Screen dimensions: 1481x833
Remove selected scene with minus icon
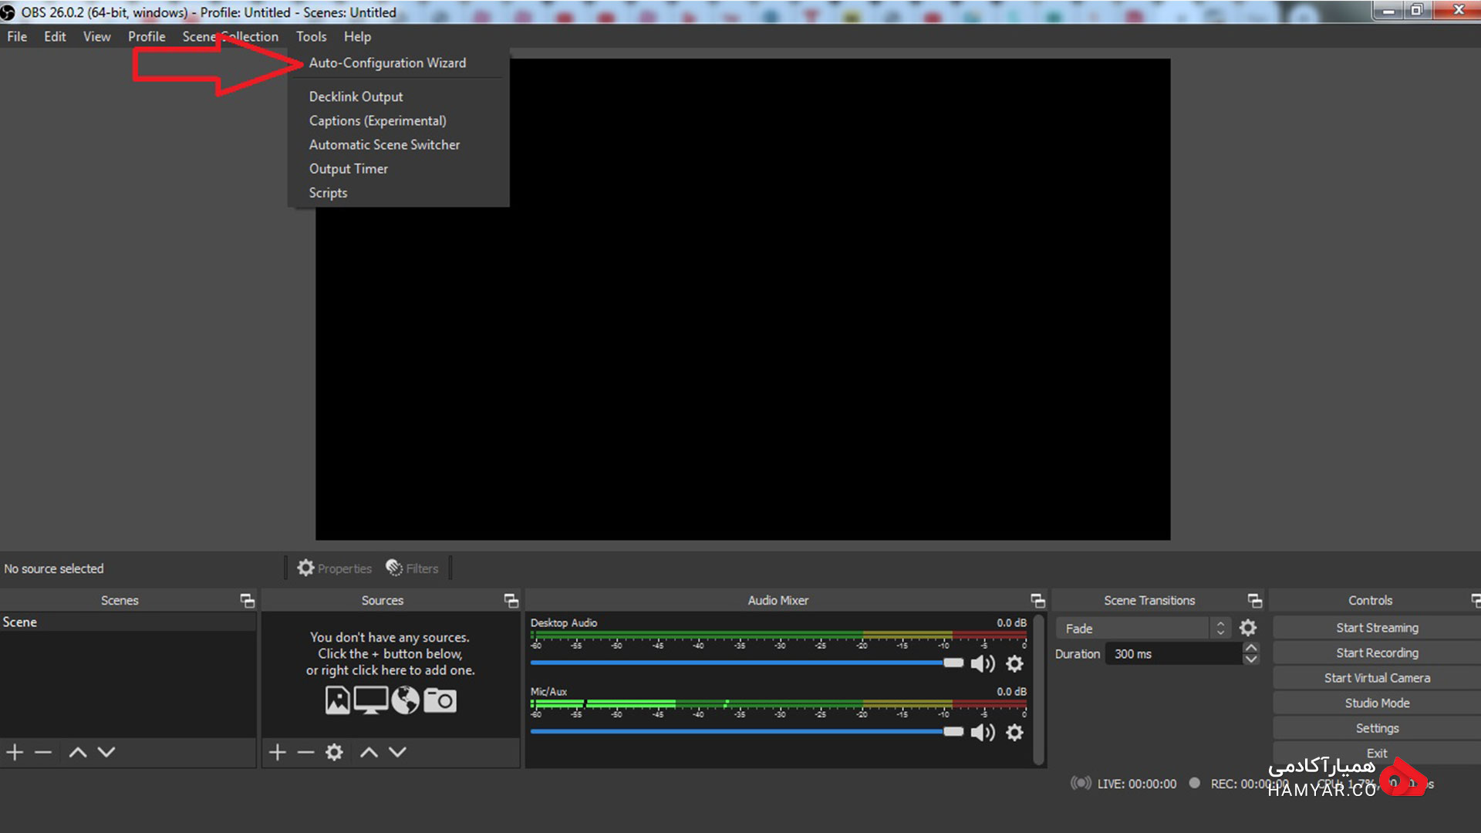[43, 751]
